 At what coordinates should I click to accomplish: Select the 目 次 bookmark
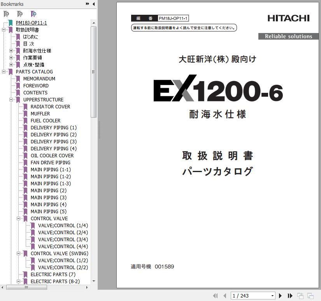coord(29,44)
